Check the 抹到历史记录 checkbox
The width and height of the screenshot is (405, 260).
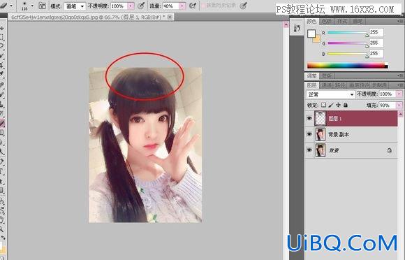[203, 6]
